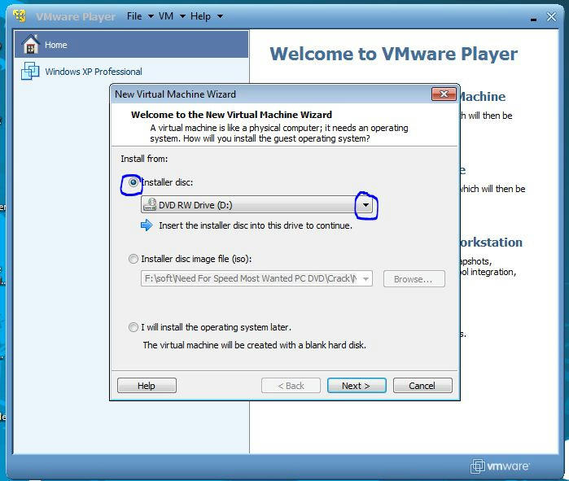Open the File menu

coord(140,16)
